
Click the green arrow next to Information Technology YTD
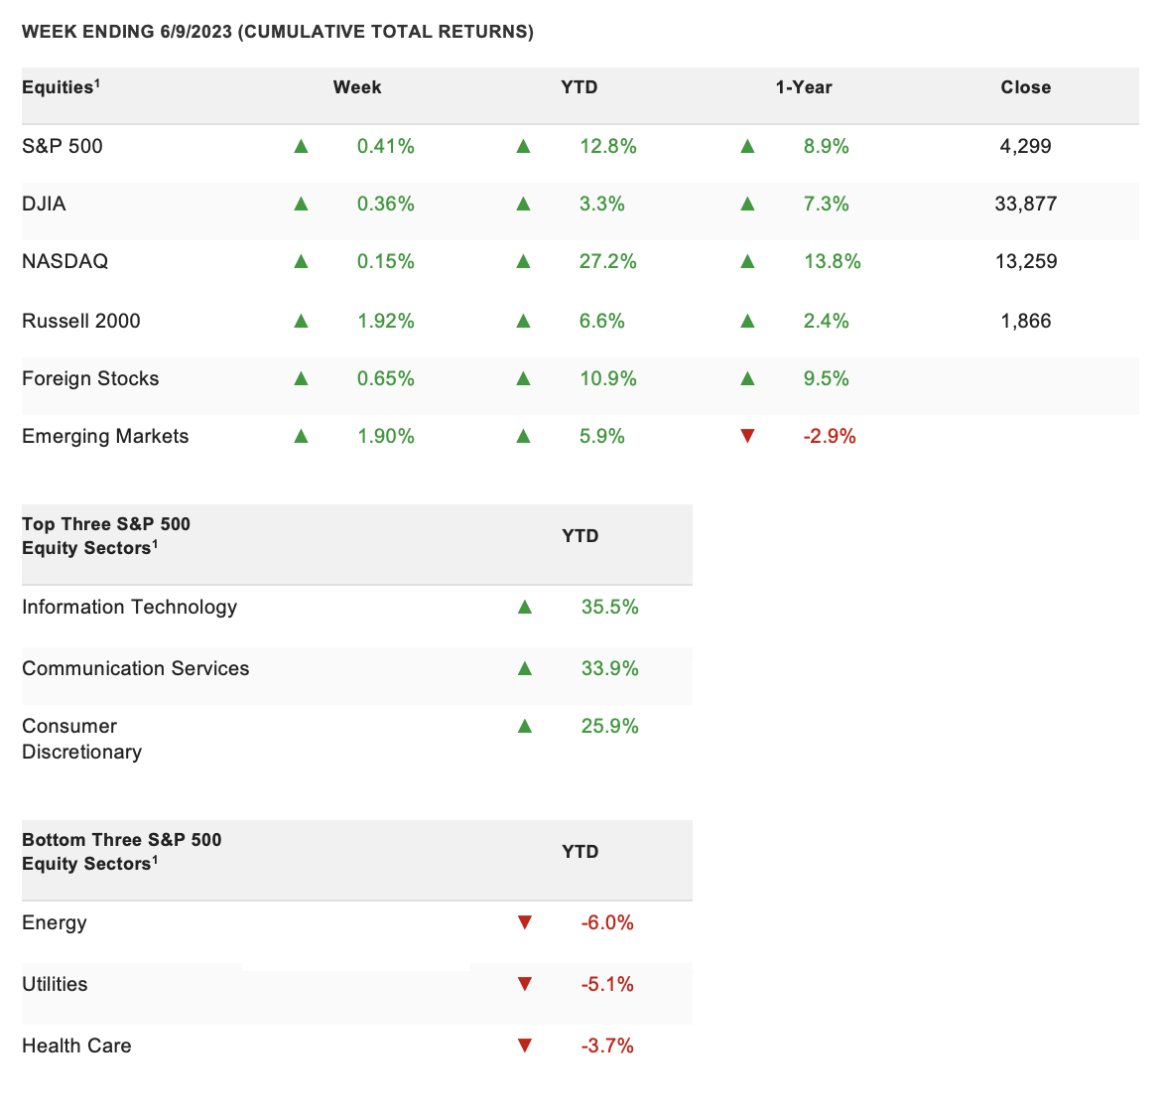tap(524, 607)
